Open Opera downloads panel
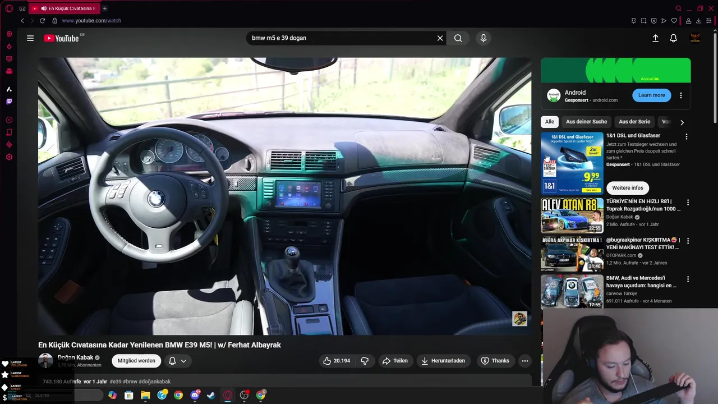Screen dimensions: 718x404 [699, 21]
